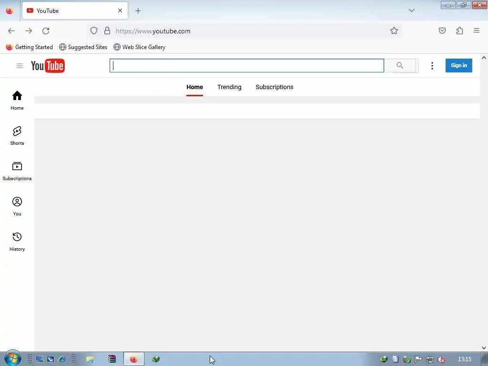Open History in the left sidebar

(17, 242)
